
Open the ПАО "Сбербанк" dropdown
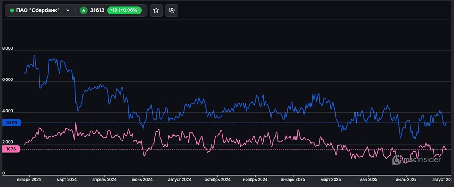pos(39,10)
